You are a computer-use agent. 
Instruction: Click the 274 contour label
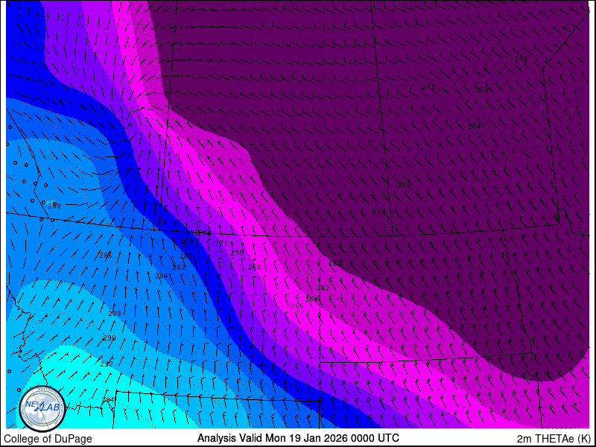pyautogui.click(x=204, y=233)
